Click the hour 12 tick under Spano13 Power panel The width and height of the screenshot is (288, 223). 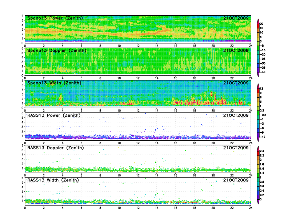coord(138,46)
